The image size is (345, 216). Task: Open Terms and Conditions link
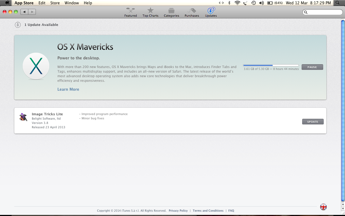208,211
